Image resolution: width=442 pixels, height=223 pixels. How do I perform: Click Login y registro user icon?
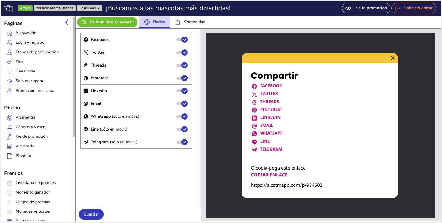coord(10,42)
